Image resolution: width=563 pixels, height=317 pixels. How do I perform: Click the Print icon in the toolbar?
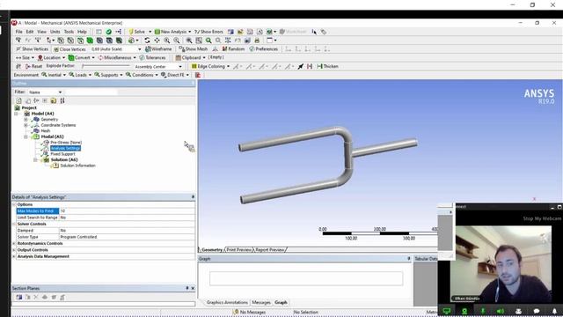257,41
